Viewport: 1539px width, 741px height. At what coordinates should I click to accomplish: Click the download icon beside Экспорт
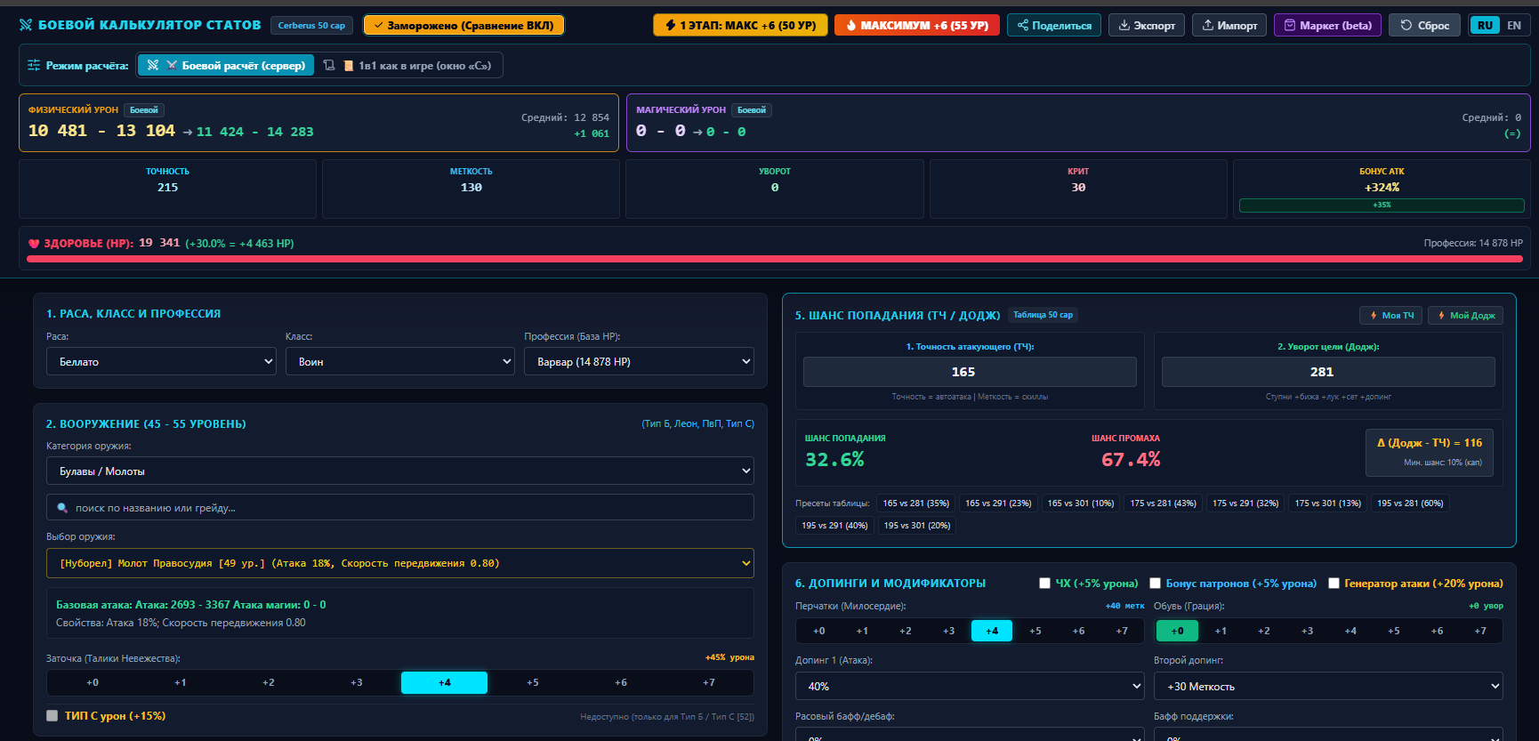coord(1124,25)
